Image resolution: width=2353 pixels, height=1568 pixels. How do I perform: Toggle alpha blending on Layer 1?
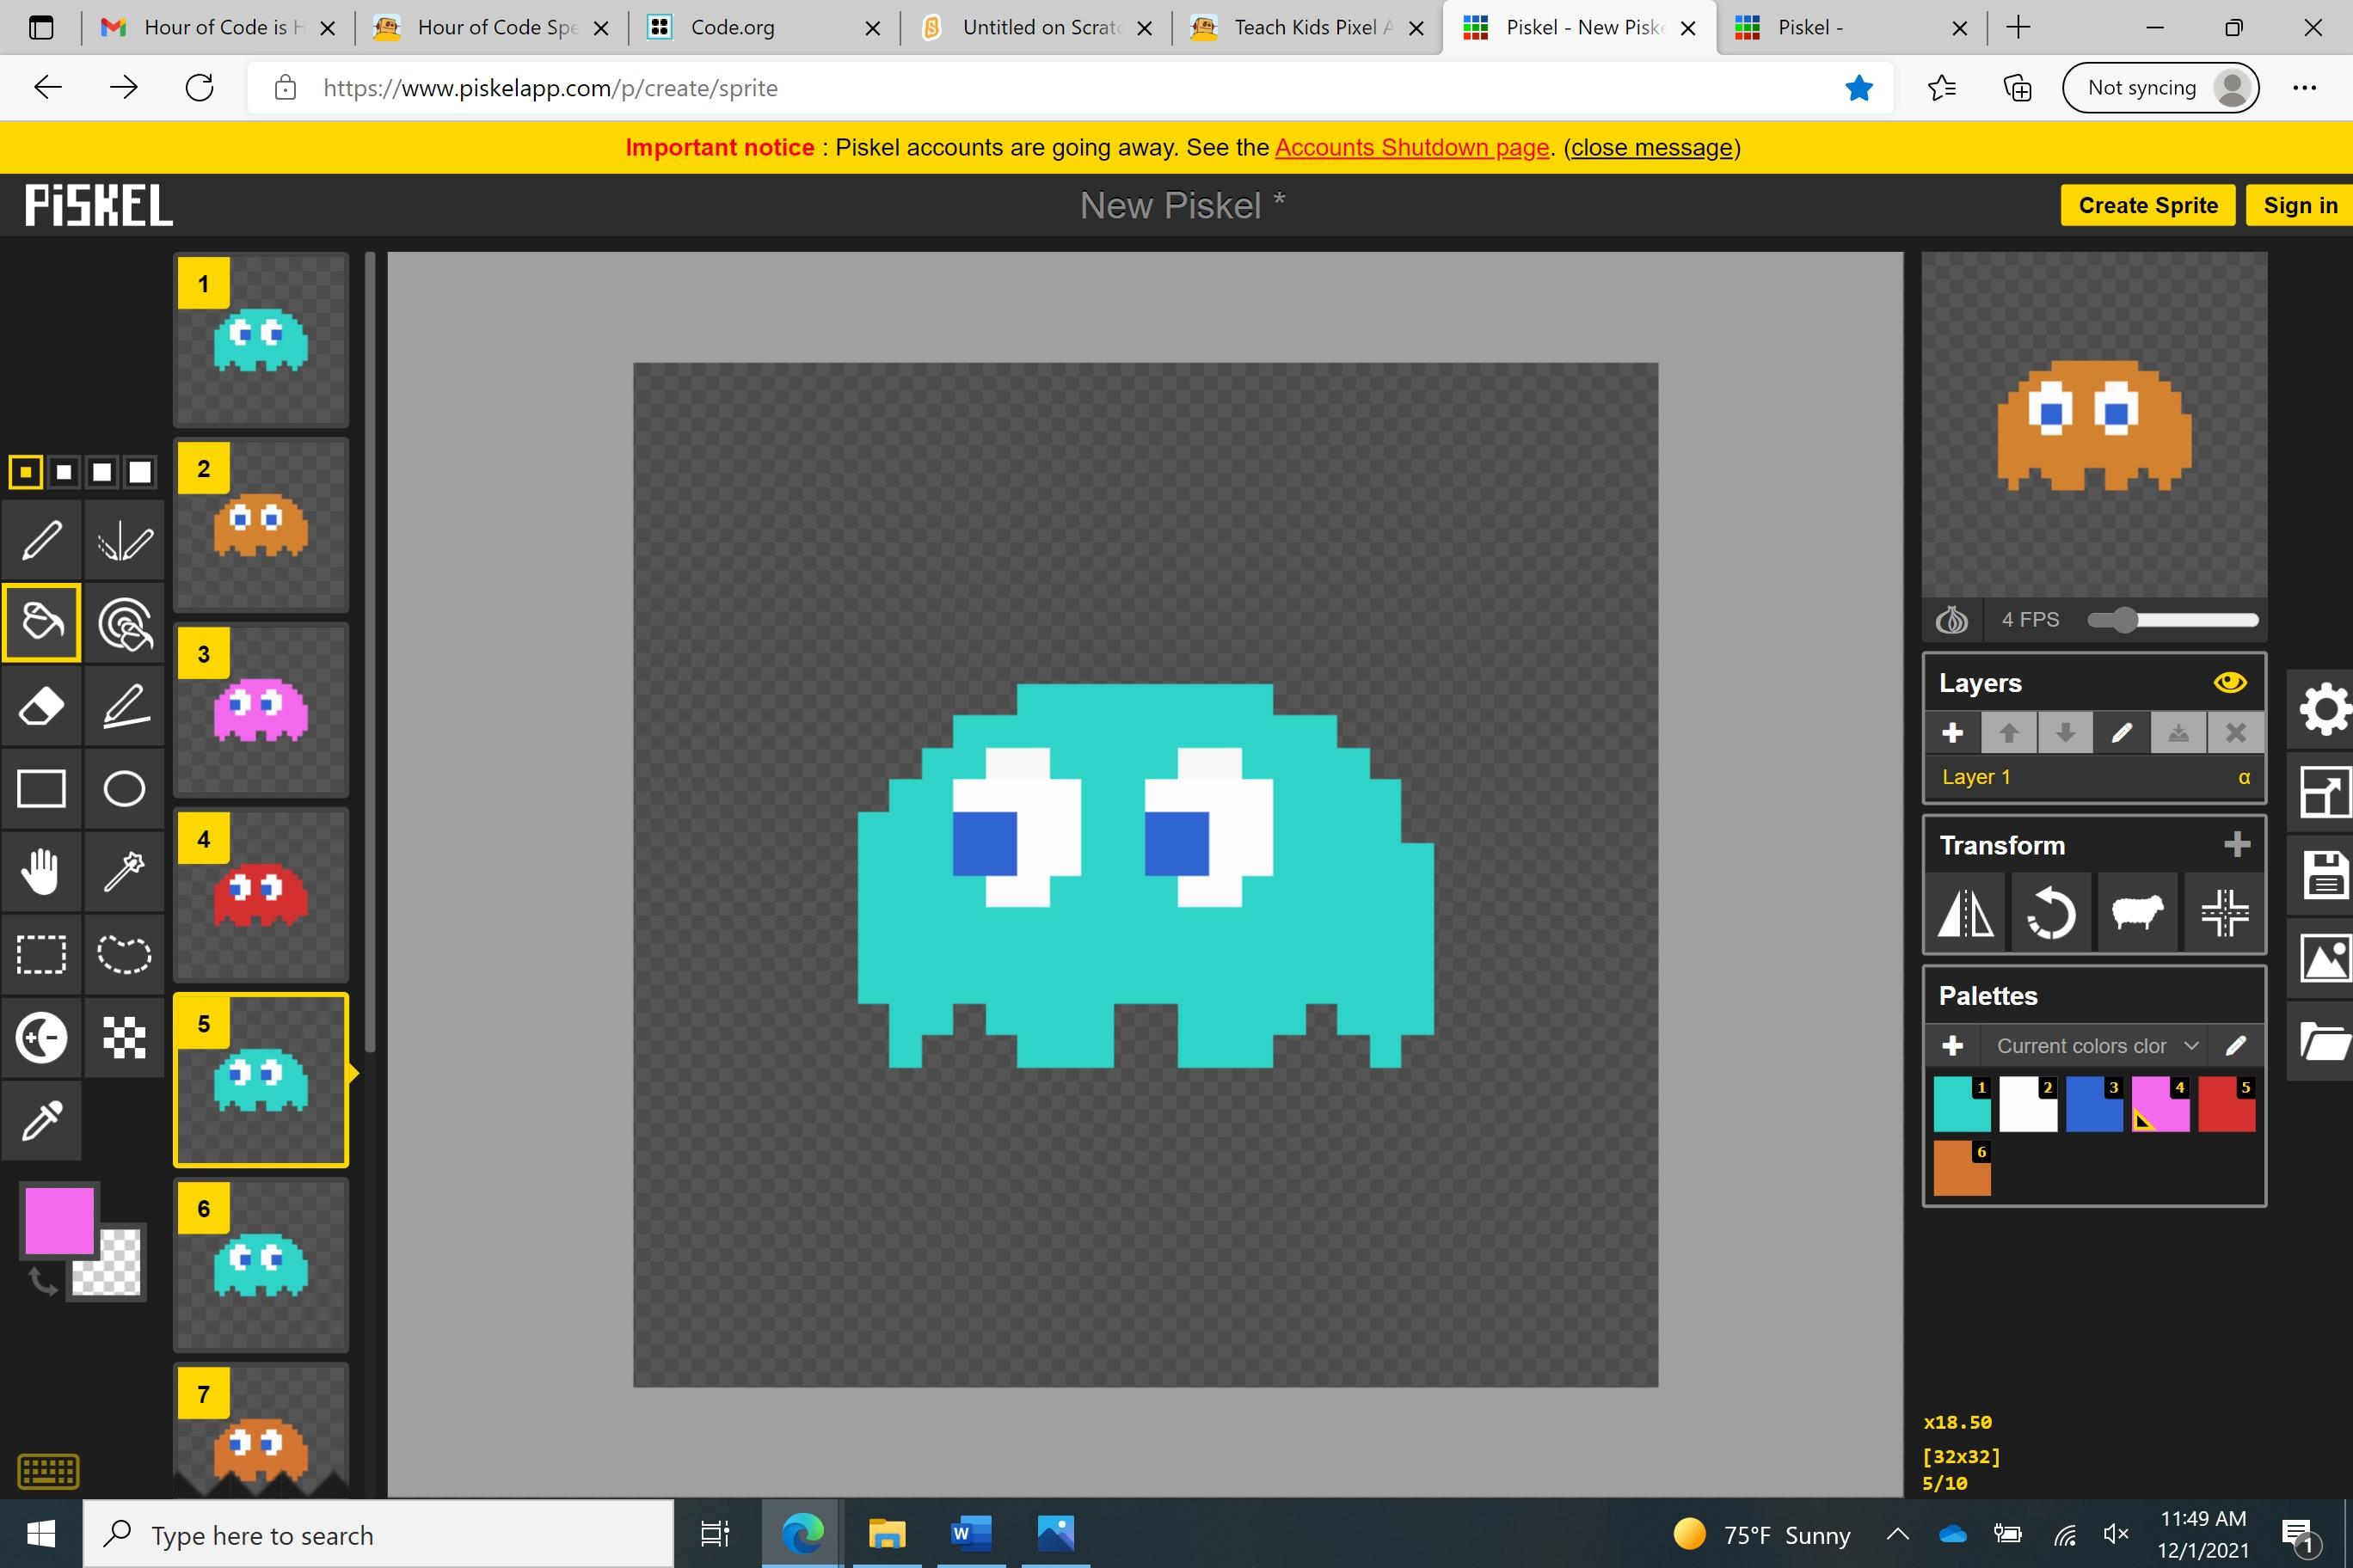pos(2244,777)
